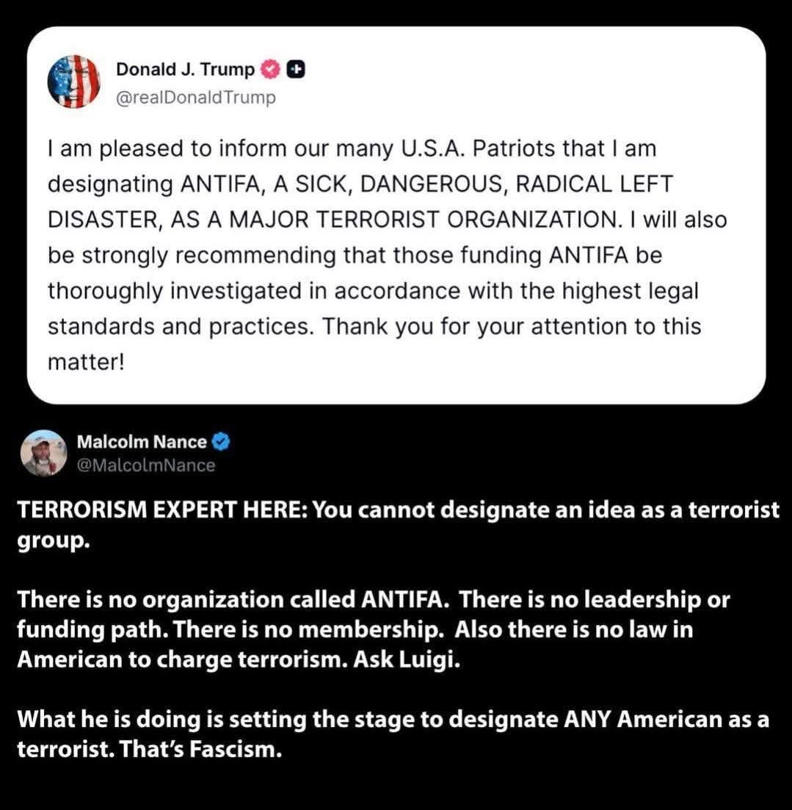Image resolution: width=792 pixels, height=810 pixels.
Task: Click Donald J. Trump's flag profile avatar
Action: (x=73, y=81)
